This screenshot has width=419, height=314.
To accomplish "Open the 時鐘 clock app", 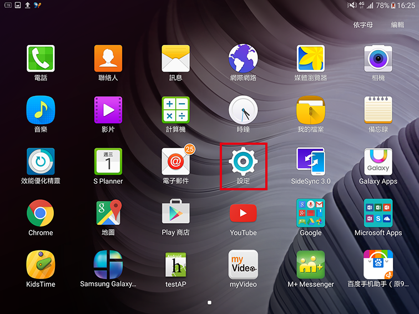I will 243,110.
